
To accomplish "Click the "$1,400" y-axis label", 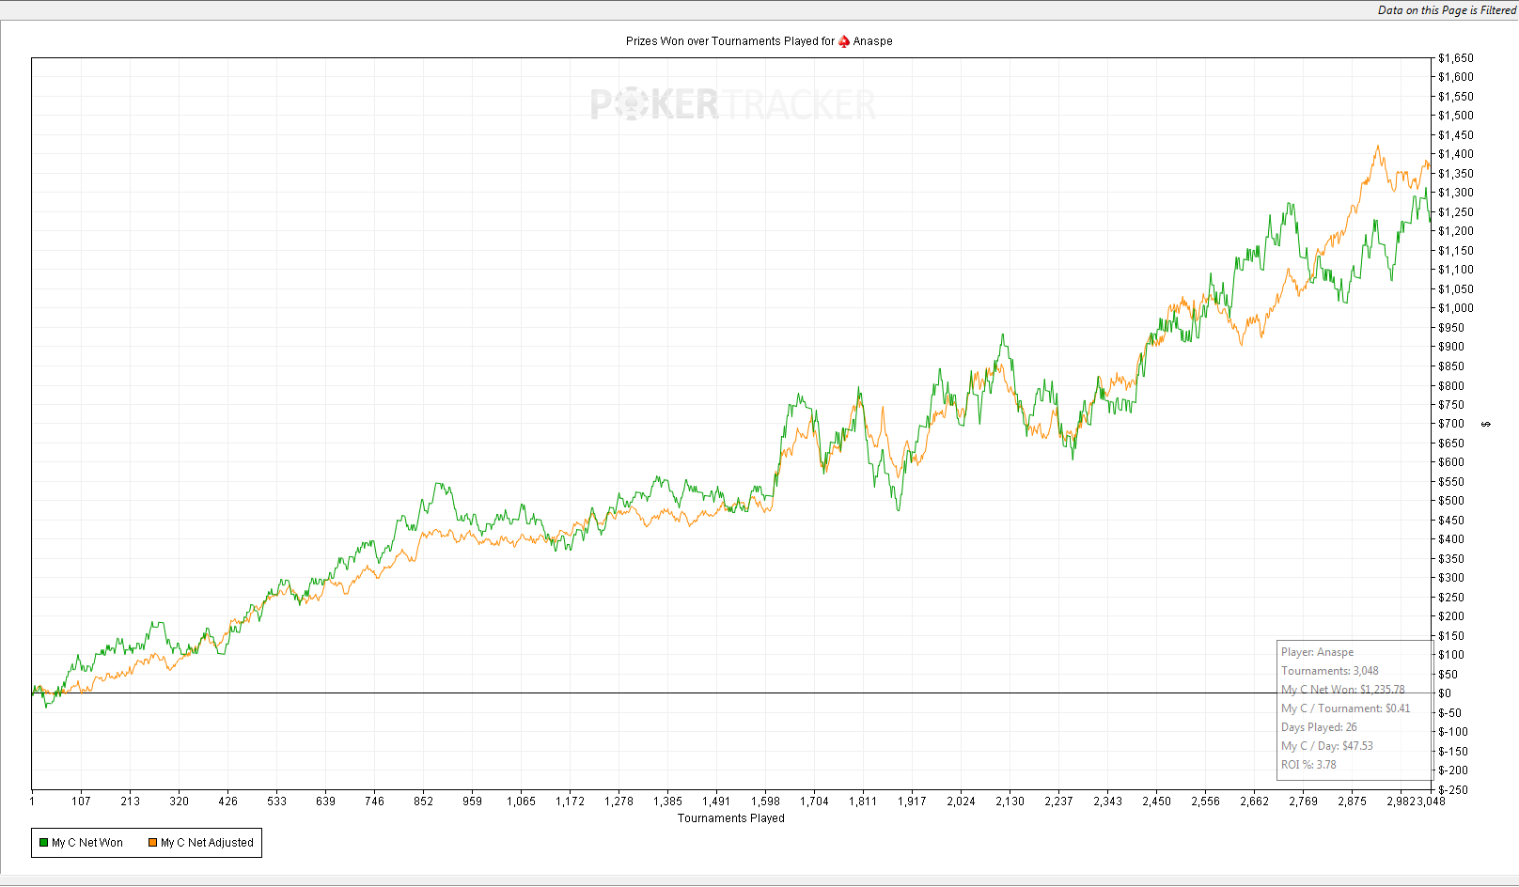I will pyautogui.click(x=1456, y=154).
